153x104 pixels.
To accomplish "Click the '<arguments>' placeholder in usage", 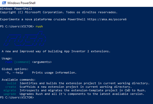I will click(x=42, y=62).
